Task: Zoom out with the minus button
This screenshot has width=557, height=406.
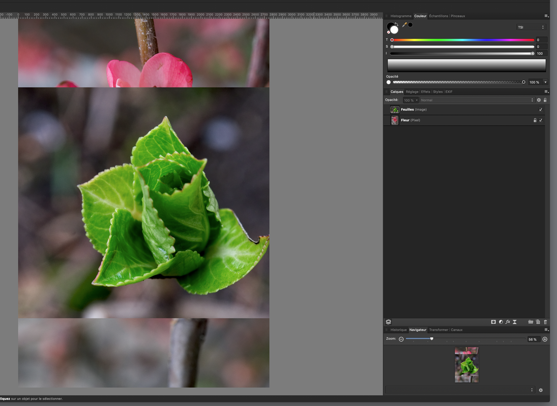Action: (x=401, y=339)
